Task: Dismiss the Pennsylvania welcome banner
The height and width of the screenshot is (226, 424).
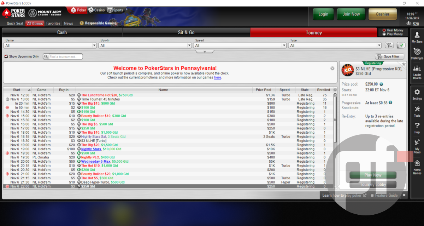Action: [332, 68]
